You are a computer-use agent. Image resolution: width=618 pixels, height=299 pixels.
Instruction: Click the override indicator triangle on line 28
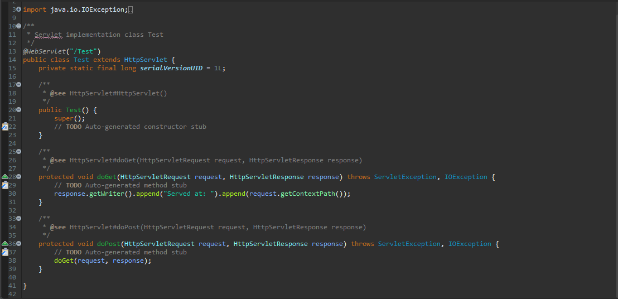coord(4,177)
